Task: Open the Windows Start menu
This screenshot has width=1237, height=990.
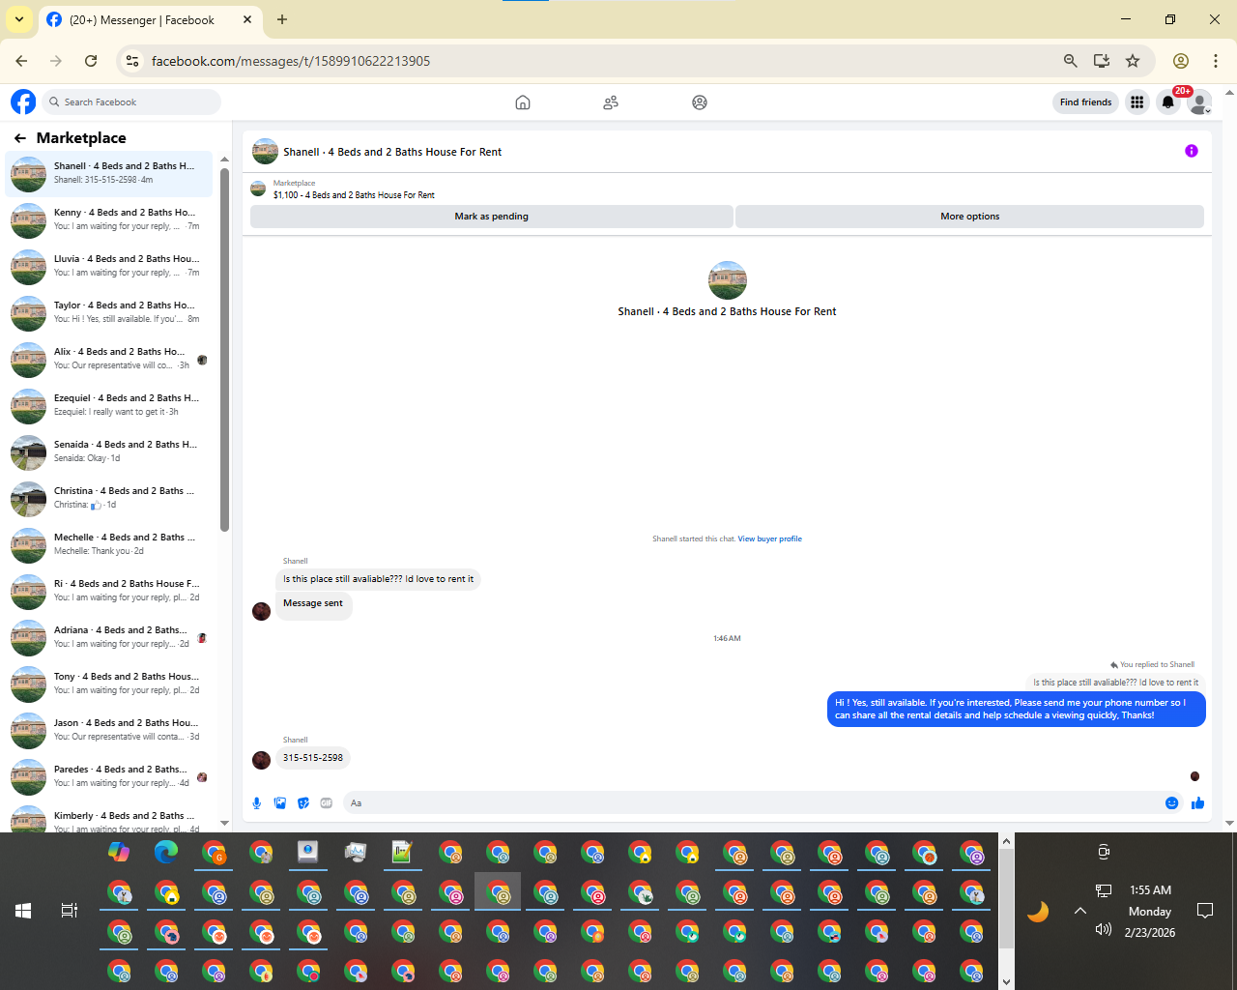Action: [x=23, y=911]
